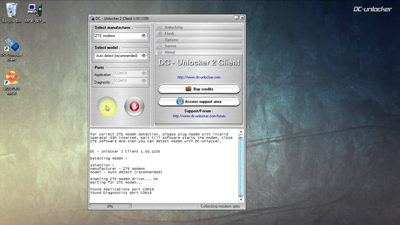
Task: Click 'model - Auto detect (recommended)' log line
Action: pos(126,172)
